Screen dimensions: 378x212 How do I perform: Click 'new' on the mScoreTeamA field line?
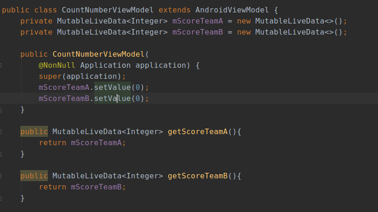(x=244, y=21)
